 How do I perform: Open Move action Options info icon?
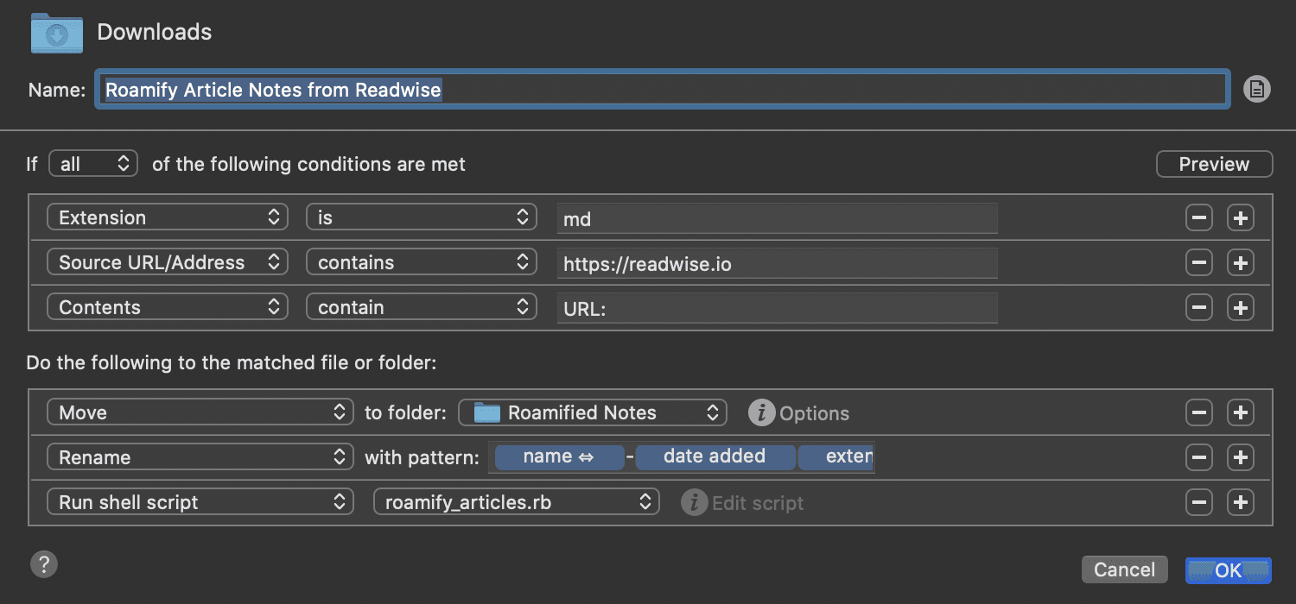761,413
